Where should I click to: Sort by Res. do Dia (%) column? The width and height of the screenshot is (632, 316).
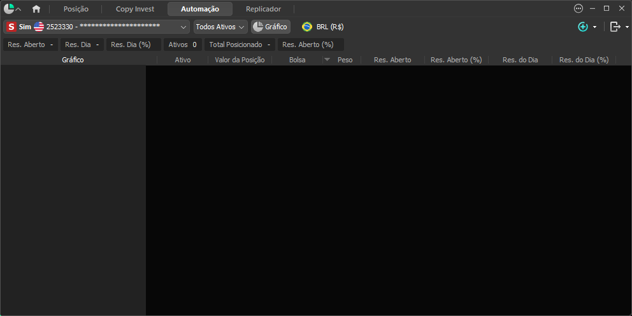point(584,60)
